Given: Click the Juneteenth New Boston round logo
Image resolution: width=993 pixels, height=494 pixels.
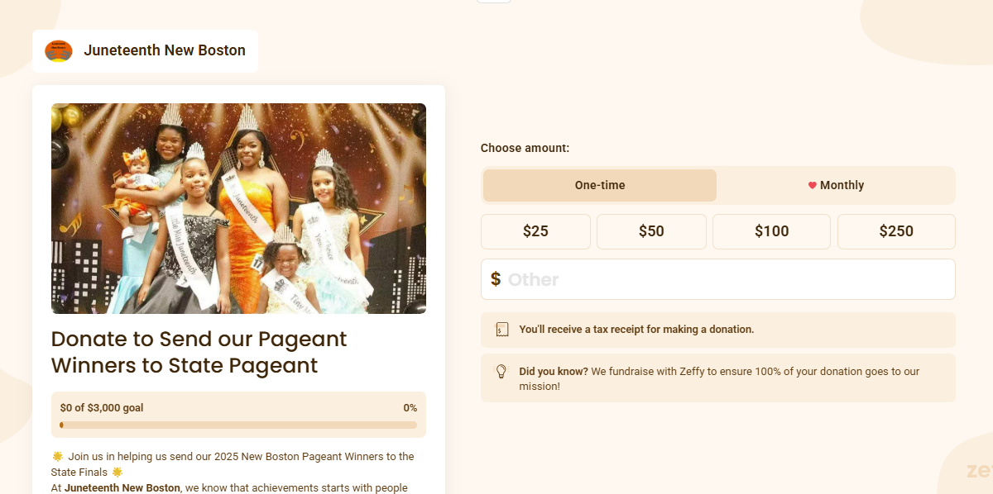Looking at the screenshot, I should coord(59,50).
